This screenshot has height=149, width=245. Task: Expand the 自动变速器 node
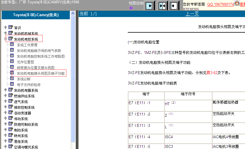click(x=5, y=112)
